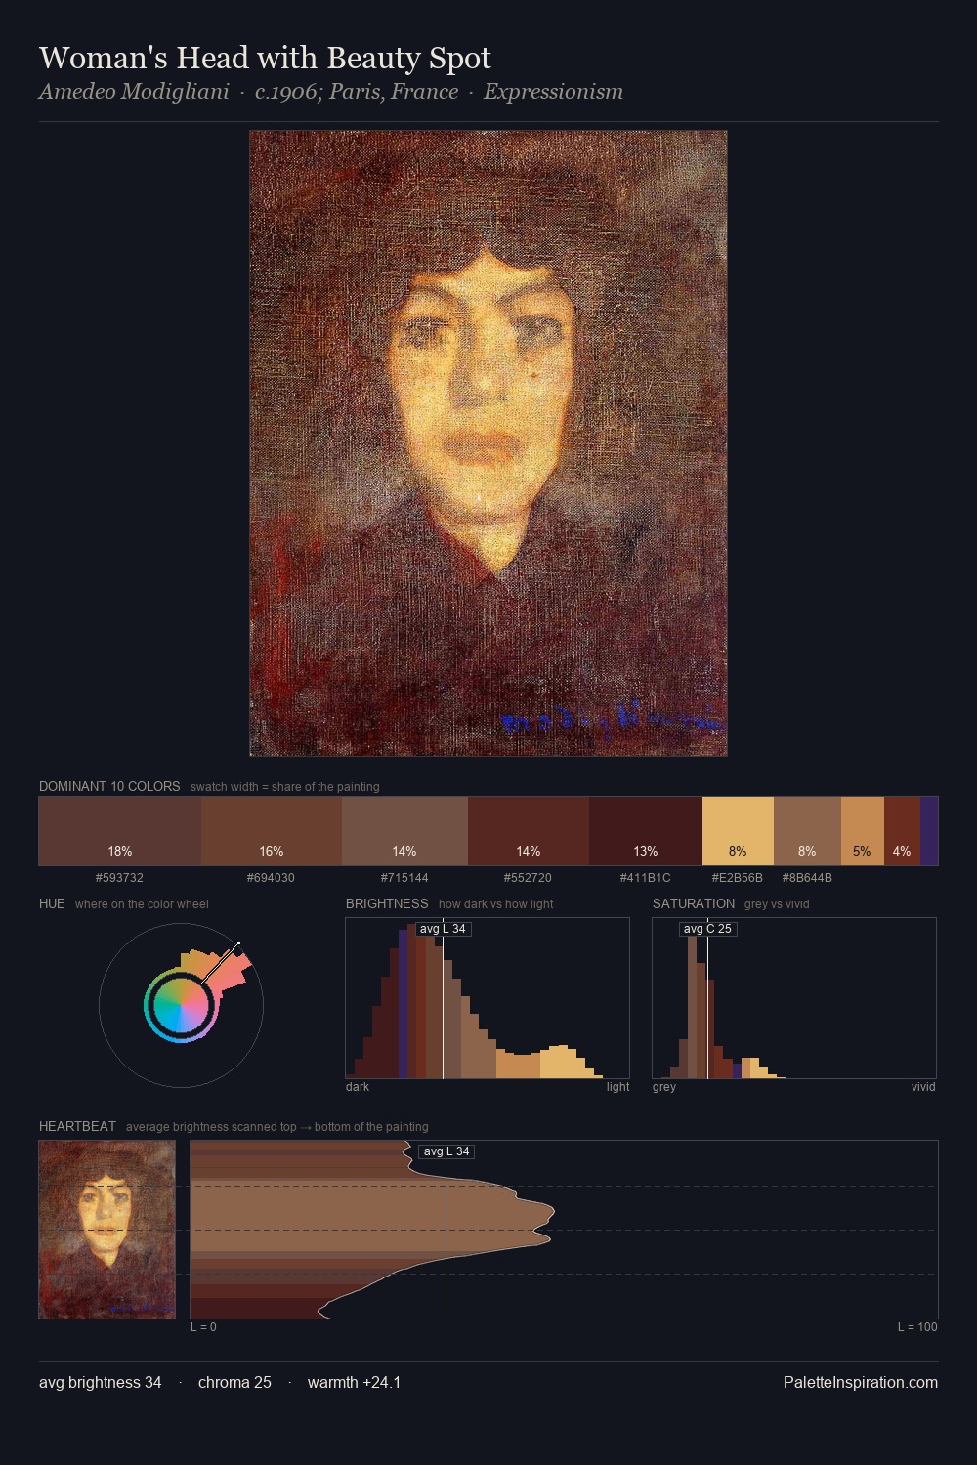977x1465 pixels.
Task: Click the 'avg brightness 34' footer stat
Action: click(x=101, y=1382)
